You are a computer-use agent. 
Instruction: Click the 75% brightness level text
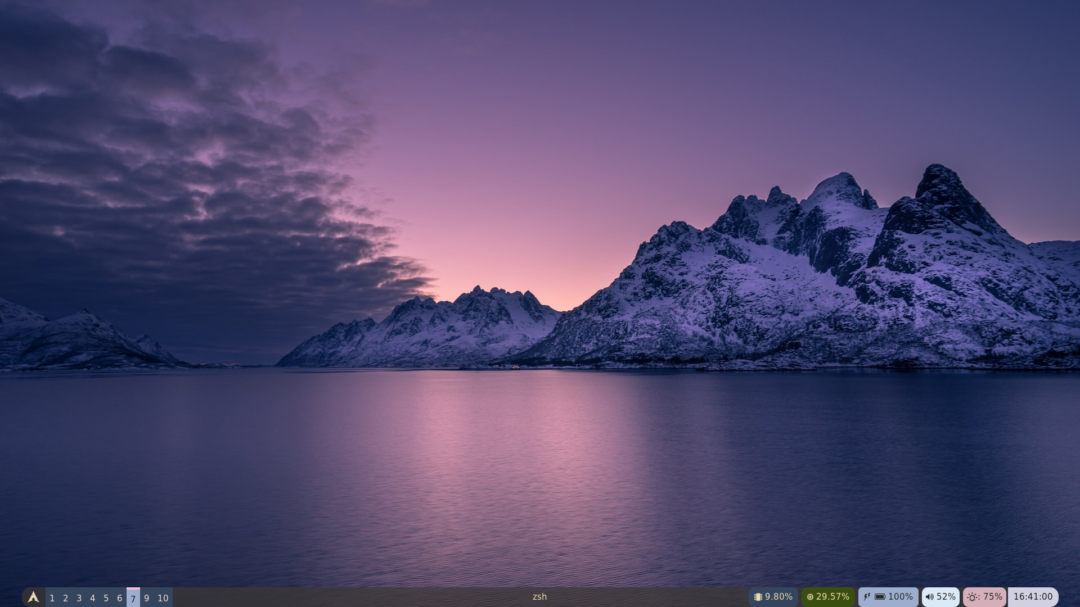coord(992,597)
